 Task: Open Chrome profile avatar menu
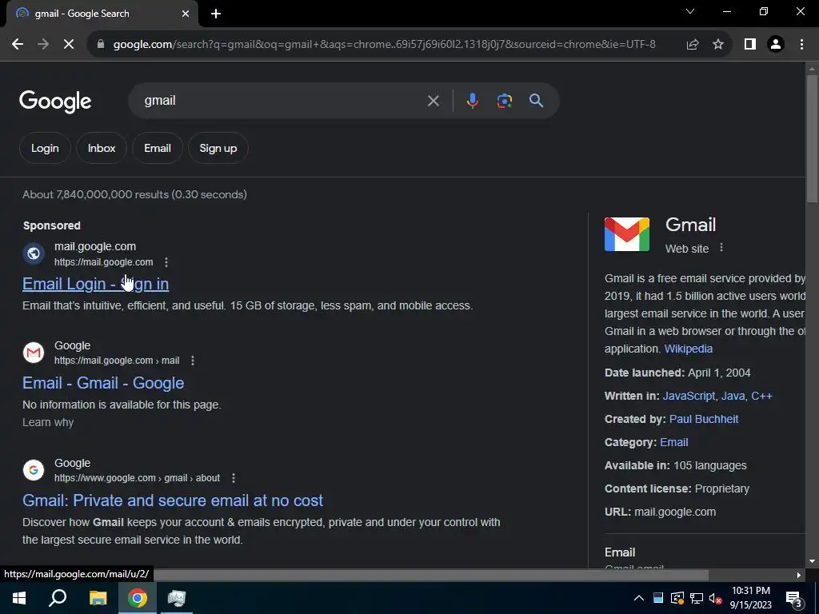click(776, 45)
